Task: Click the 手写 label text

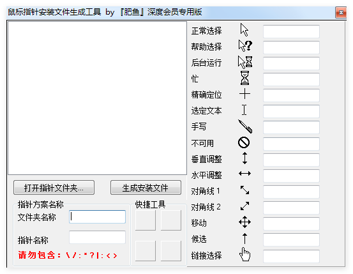Action: (199, 126)
